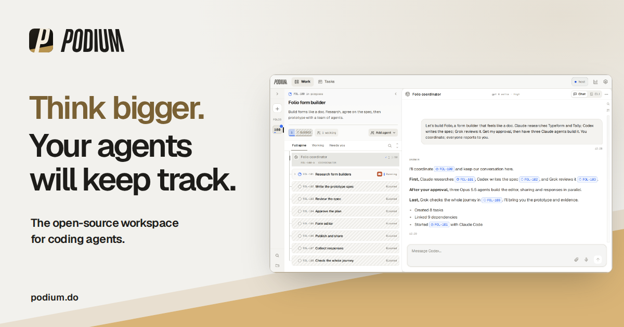Select the Working tab
Viewport: 624px width, 327px height.
coord(318,145)
